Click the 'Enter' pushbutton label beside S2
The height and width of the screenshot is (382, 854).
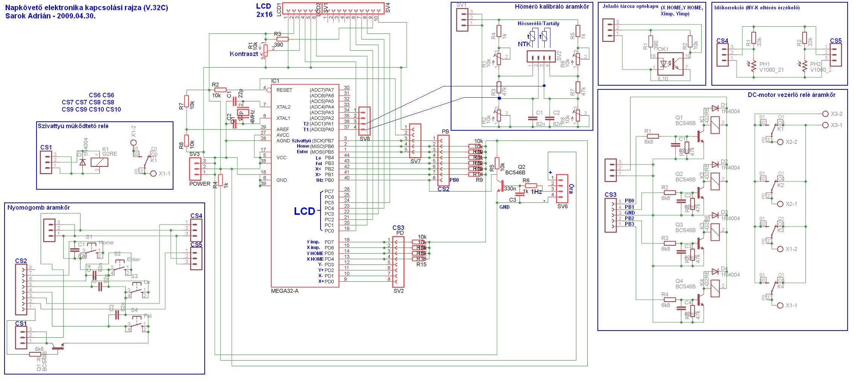click(134, 259)
